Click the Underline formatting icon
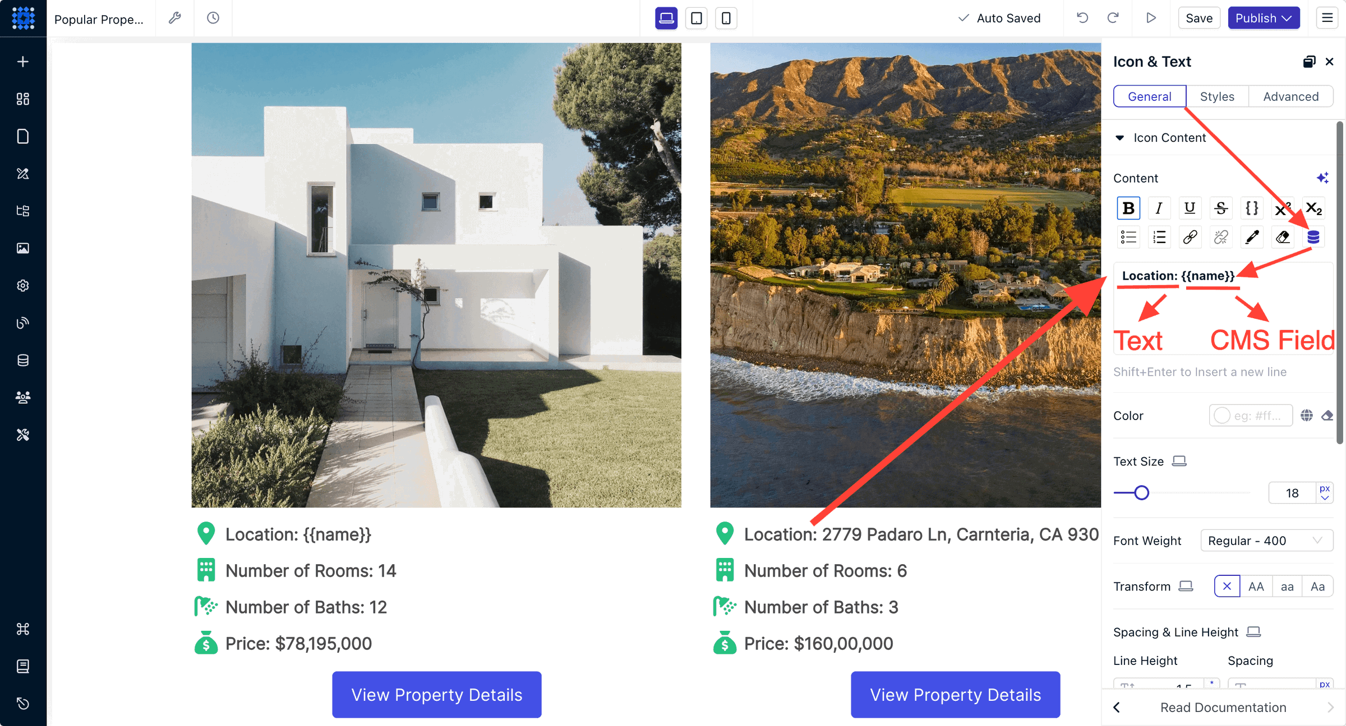This screenshot has width=1346, height=726. click(x=1190, y=207)
